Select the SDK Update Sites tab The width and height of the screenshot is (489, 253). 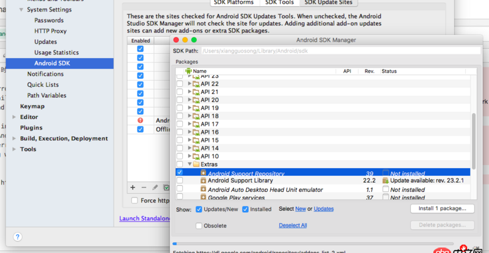[x=328, y=2]
